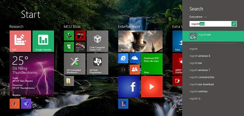Open the ABBYY FineReader tile
This screenshot has height=116, width=244.
tap(178, 64)
